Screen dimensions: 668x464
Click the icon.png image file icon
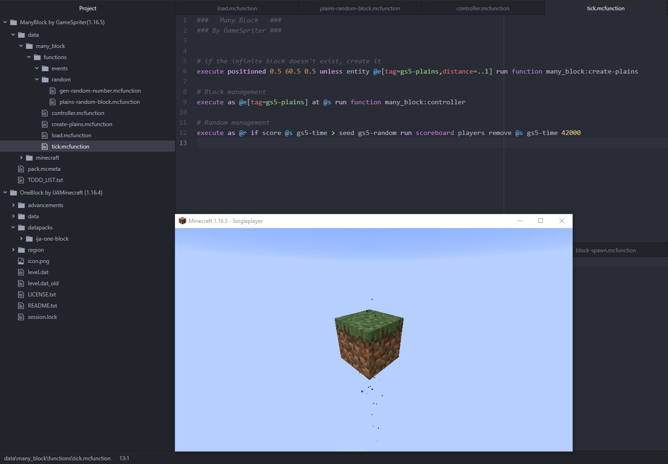click(x=20, y=261)
